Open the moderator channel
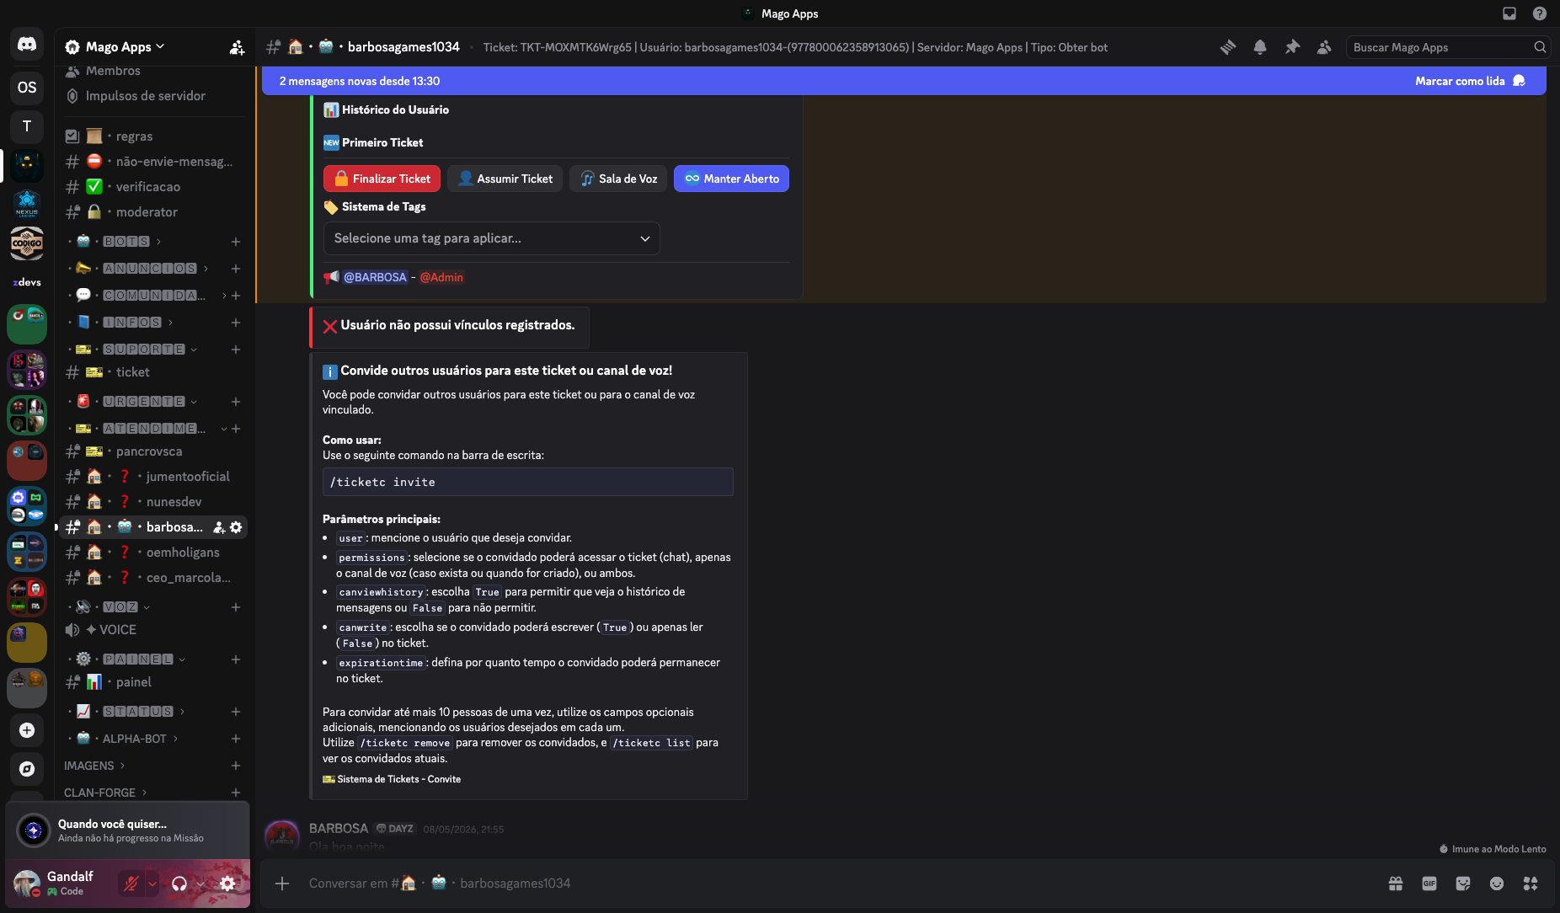 click(x=154, y=212)
